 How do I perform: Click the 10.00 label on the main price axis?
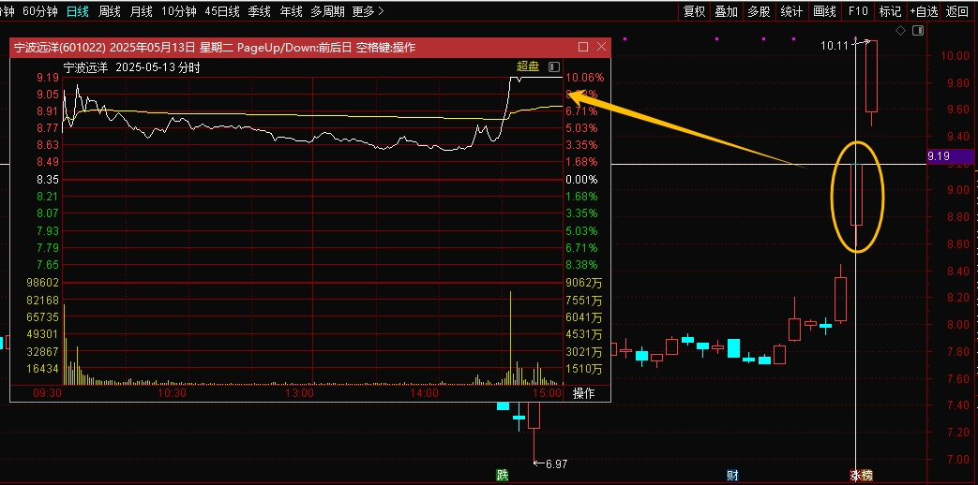[x=954, y=56]
